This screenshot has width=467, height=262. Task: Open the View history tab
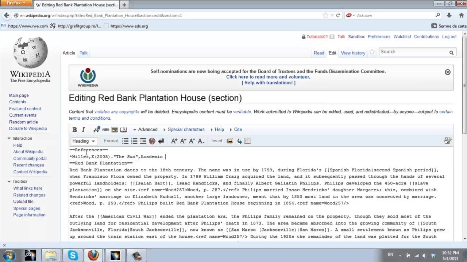coord(353,53)
